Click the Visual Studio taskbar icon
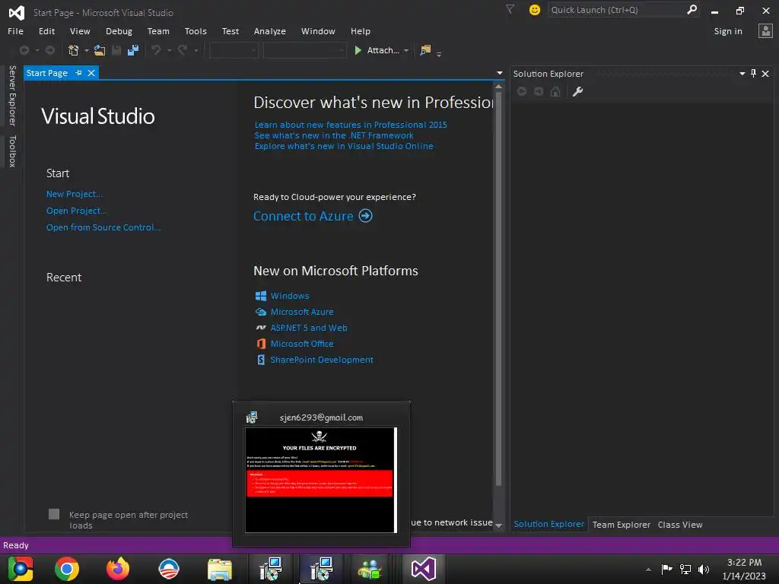 point(423,569)
